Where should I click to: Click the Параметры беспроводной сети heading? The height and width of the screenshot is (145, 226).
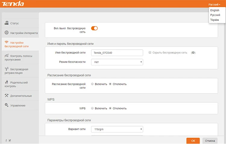pyautogui.click(x=69, y=120)
